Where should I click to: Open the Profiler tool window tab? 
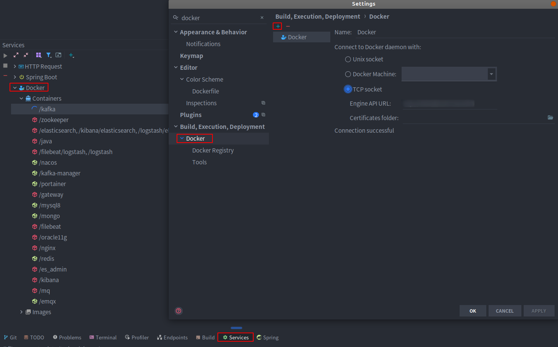click(137, 337)
